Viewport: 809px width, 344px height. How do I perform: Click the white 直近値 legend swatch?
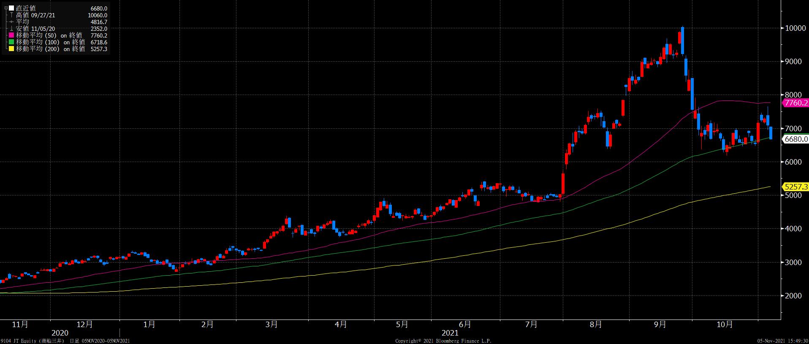click(11, 8)
